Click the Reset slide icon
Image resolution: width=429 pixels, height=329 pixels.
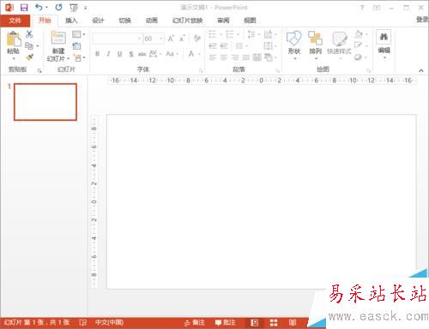pyautogui.click(x=76, y=46)
